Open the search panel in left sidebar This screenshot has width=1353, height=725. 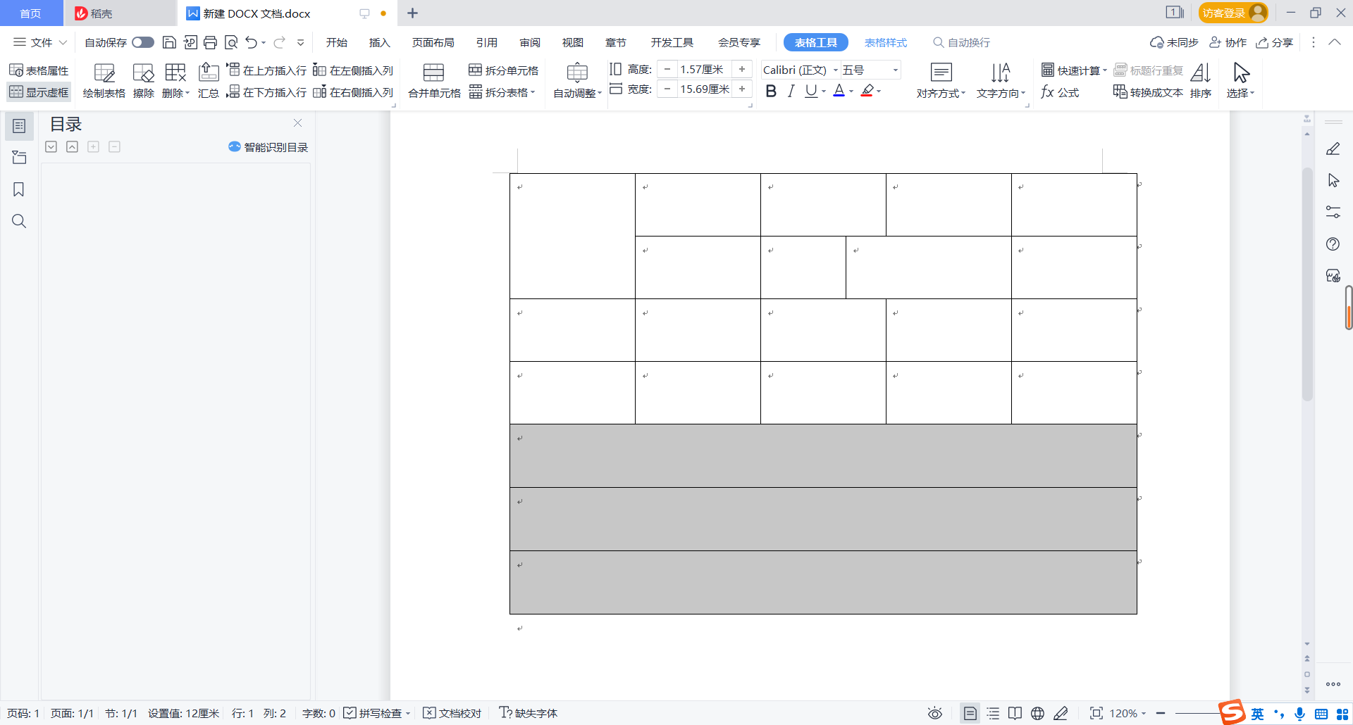point(19,221)
